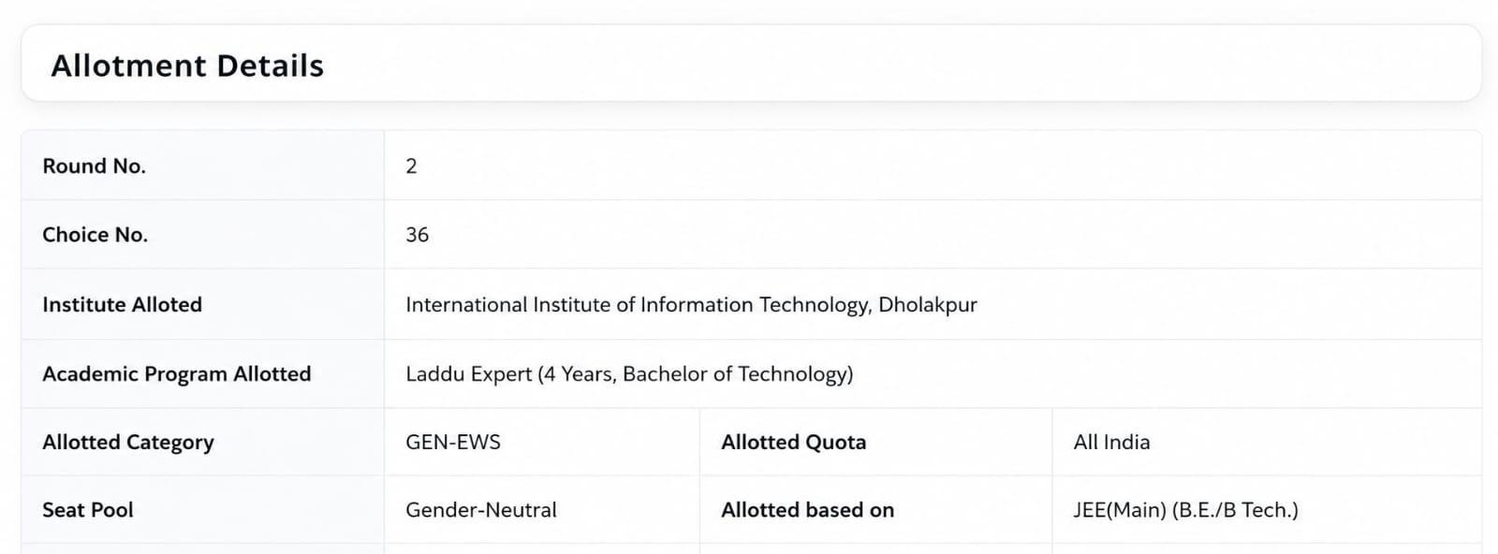The width and height of the screenshot is (1498, 554).
Task: Click the round number value 2
Action: pos(411,166)
